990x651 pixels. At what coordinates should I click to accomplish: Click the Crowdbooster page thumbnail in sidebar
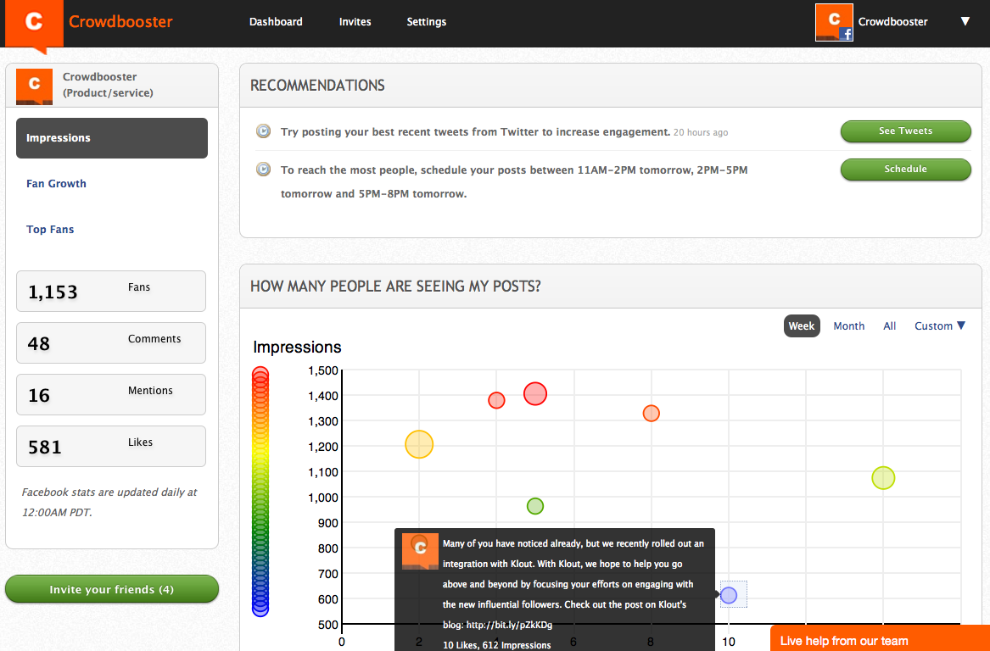pos(34,86)
